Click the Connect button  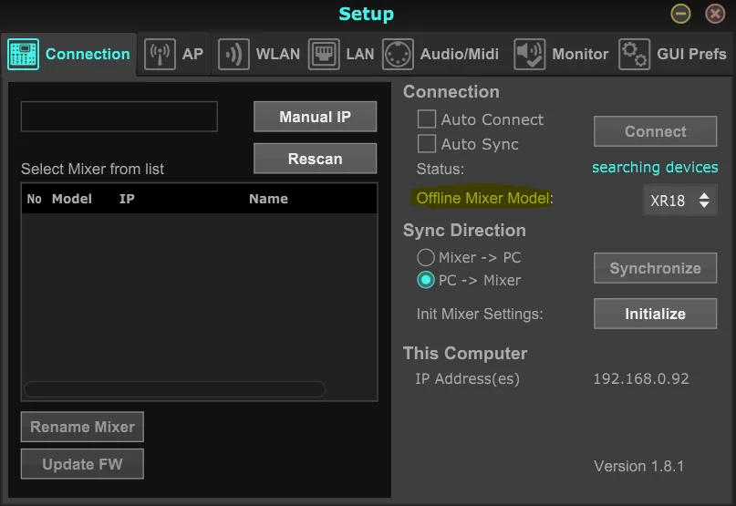click(x=655, y=131)
